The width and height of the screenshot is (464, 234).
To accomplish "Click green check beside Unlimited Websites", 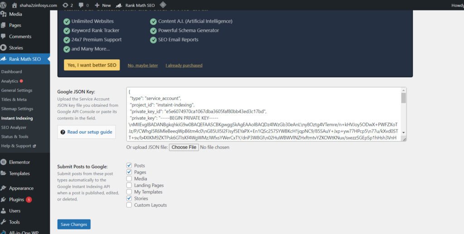I will coord(67,21).
